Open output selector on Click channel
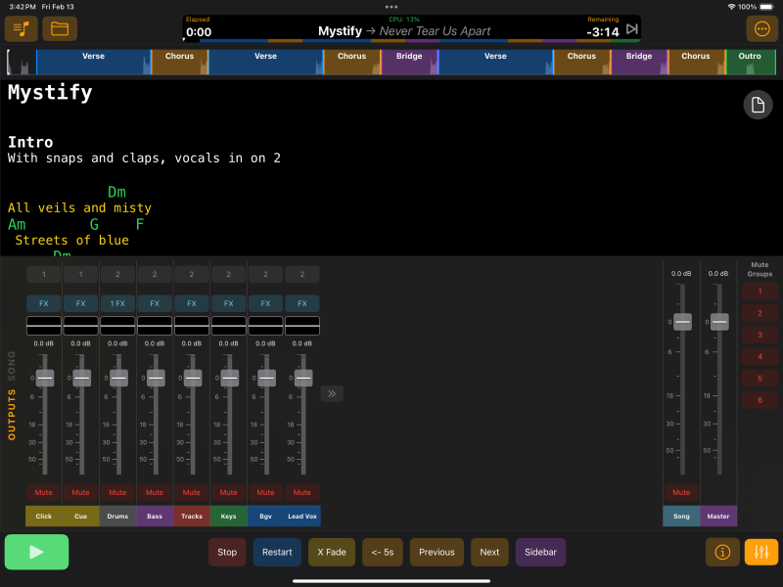Image resolution: width=783 pixels, height=587 pixels. pyautogui.click(x=44, y=275)
